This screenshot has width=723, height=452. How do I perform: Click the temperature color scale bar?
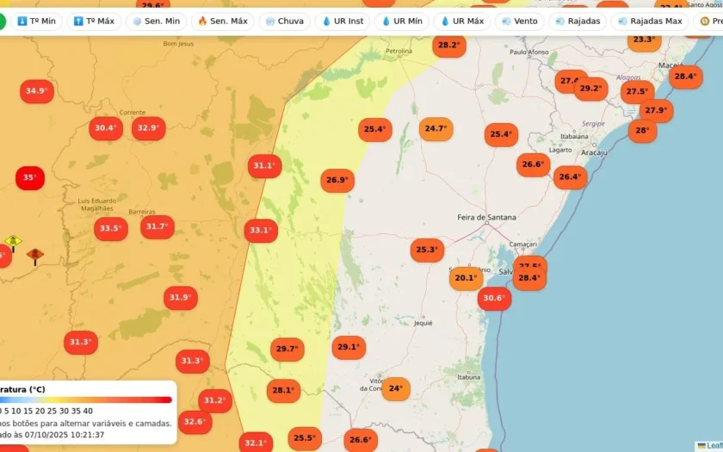click(x=86, y=399)
